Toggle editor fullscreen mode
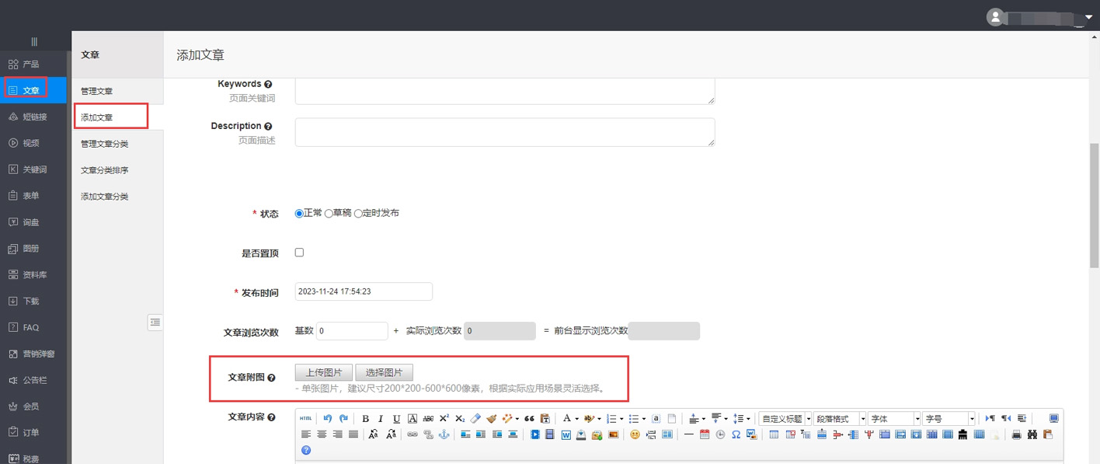This screenshot has width=1100, height=464. 1054,418
